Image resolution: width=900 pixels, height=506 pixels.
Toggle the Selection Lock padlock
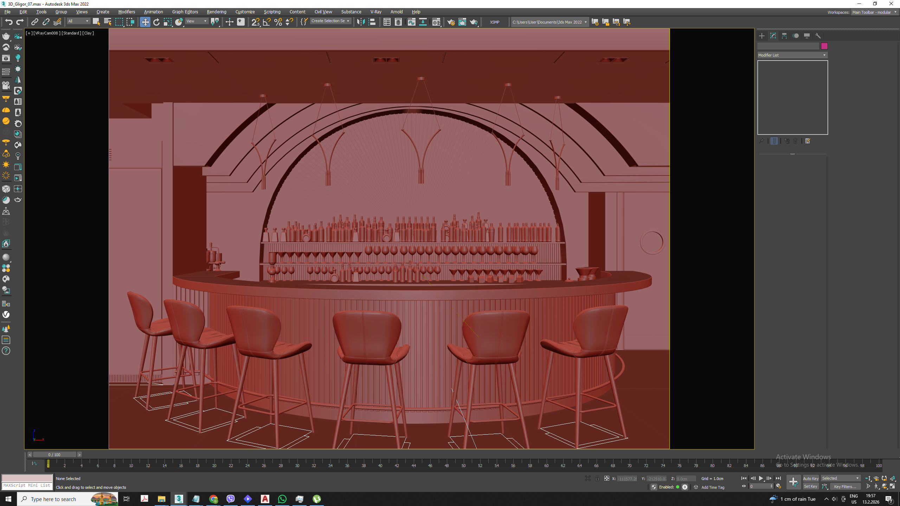pyautogui.click(x=597, y=479)
